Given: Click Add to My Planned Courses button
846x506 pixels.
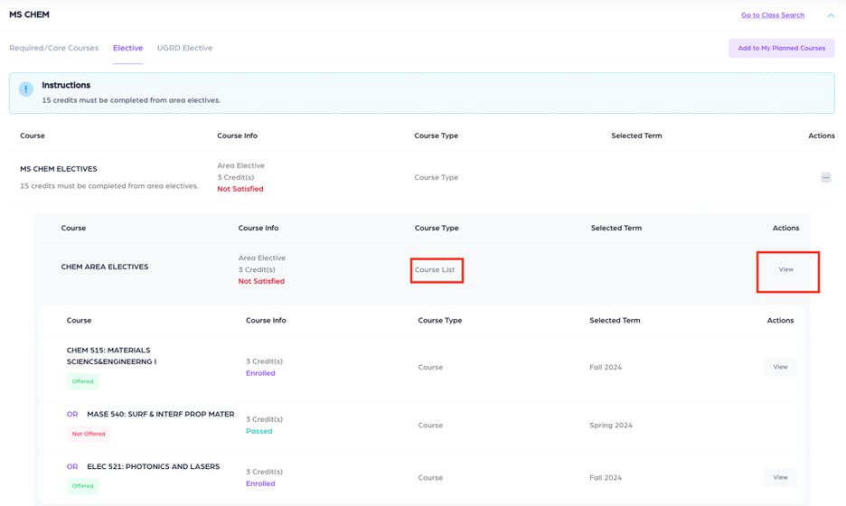Looking at the screenshot, I should pos(781,48).
